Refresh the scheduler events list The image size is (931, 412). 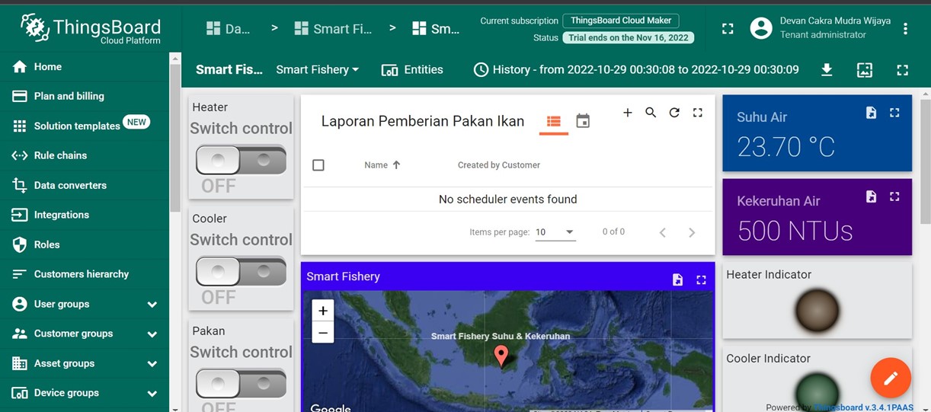click(674, 113)
